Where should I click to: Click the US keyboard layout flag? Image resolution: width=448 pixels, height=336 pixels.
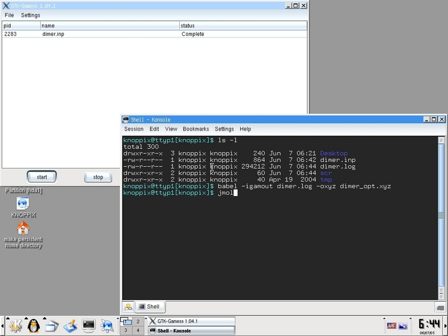(391, 325)
